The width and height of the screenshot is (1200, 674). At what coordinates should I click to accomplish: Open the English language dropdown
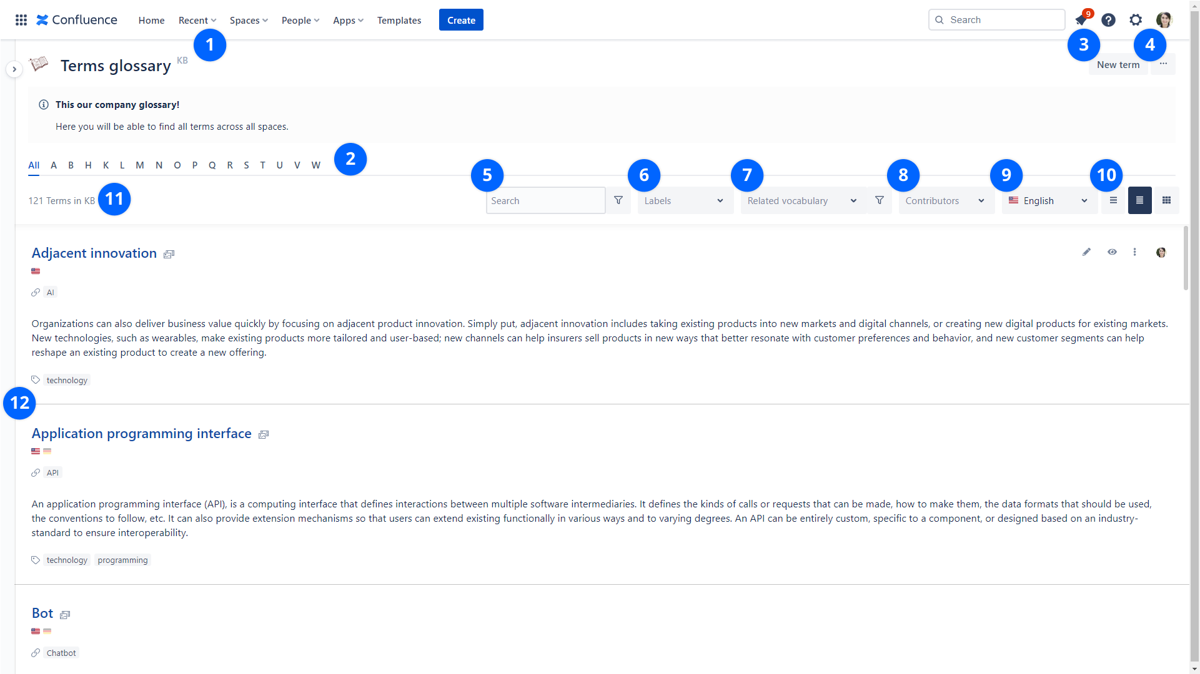tap(1048, 200)
